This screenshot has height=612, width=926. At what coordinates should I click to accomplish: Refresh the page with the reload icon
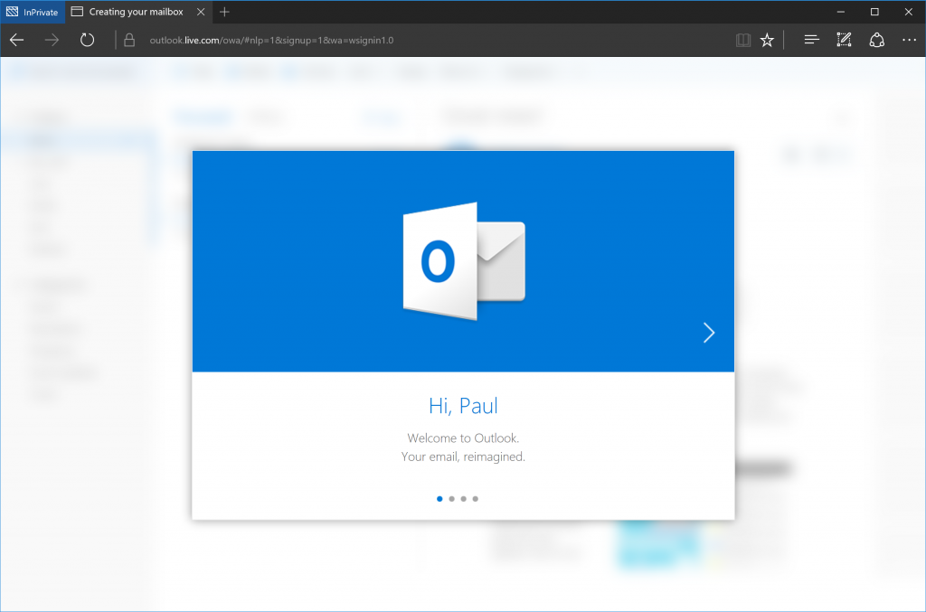(88, 40)
